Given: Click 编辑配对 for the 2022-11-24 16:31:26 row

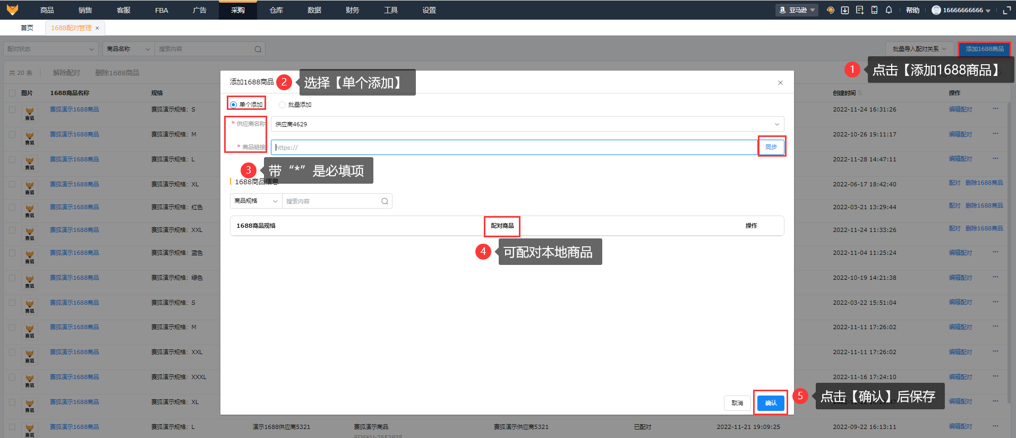Looking at the screenshot, I should click(960, 109).
